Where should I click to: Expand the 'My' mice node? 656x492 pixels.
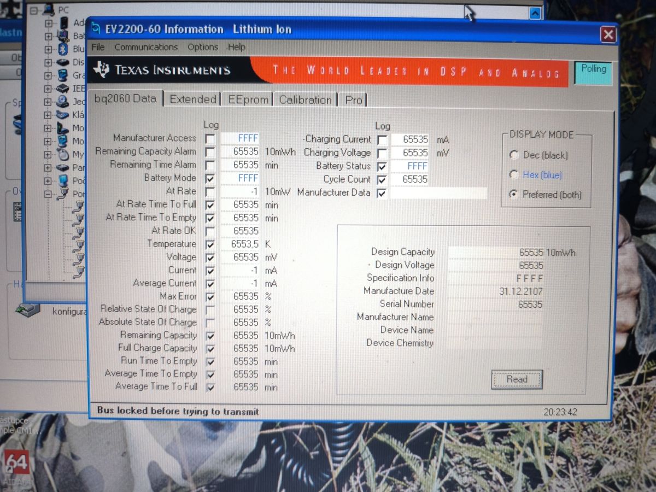tap(49, 154)
